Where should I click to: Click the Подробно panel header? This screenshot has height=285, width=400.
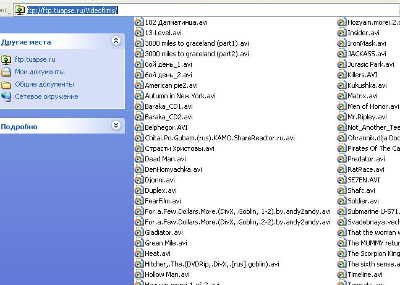[x=62, y=125]
